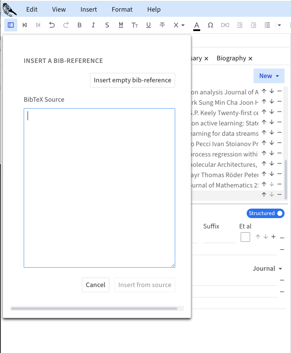Click inside the BibTeX Source text area
The width and height of the screenshot is (291, 353).
point(99,187)
